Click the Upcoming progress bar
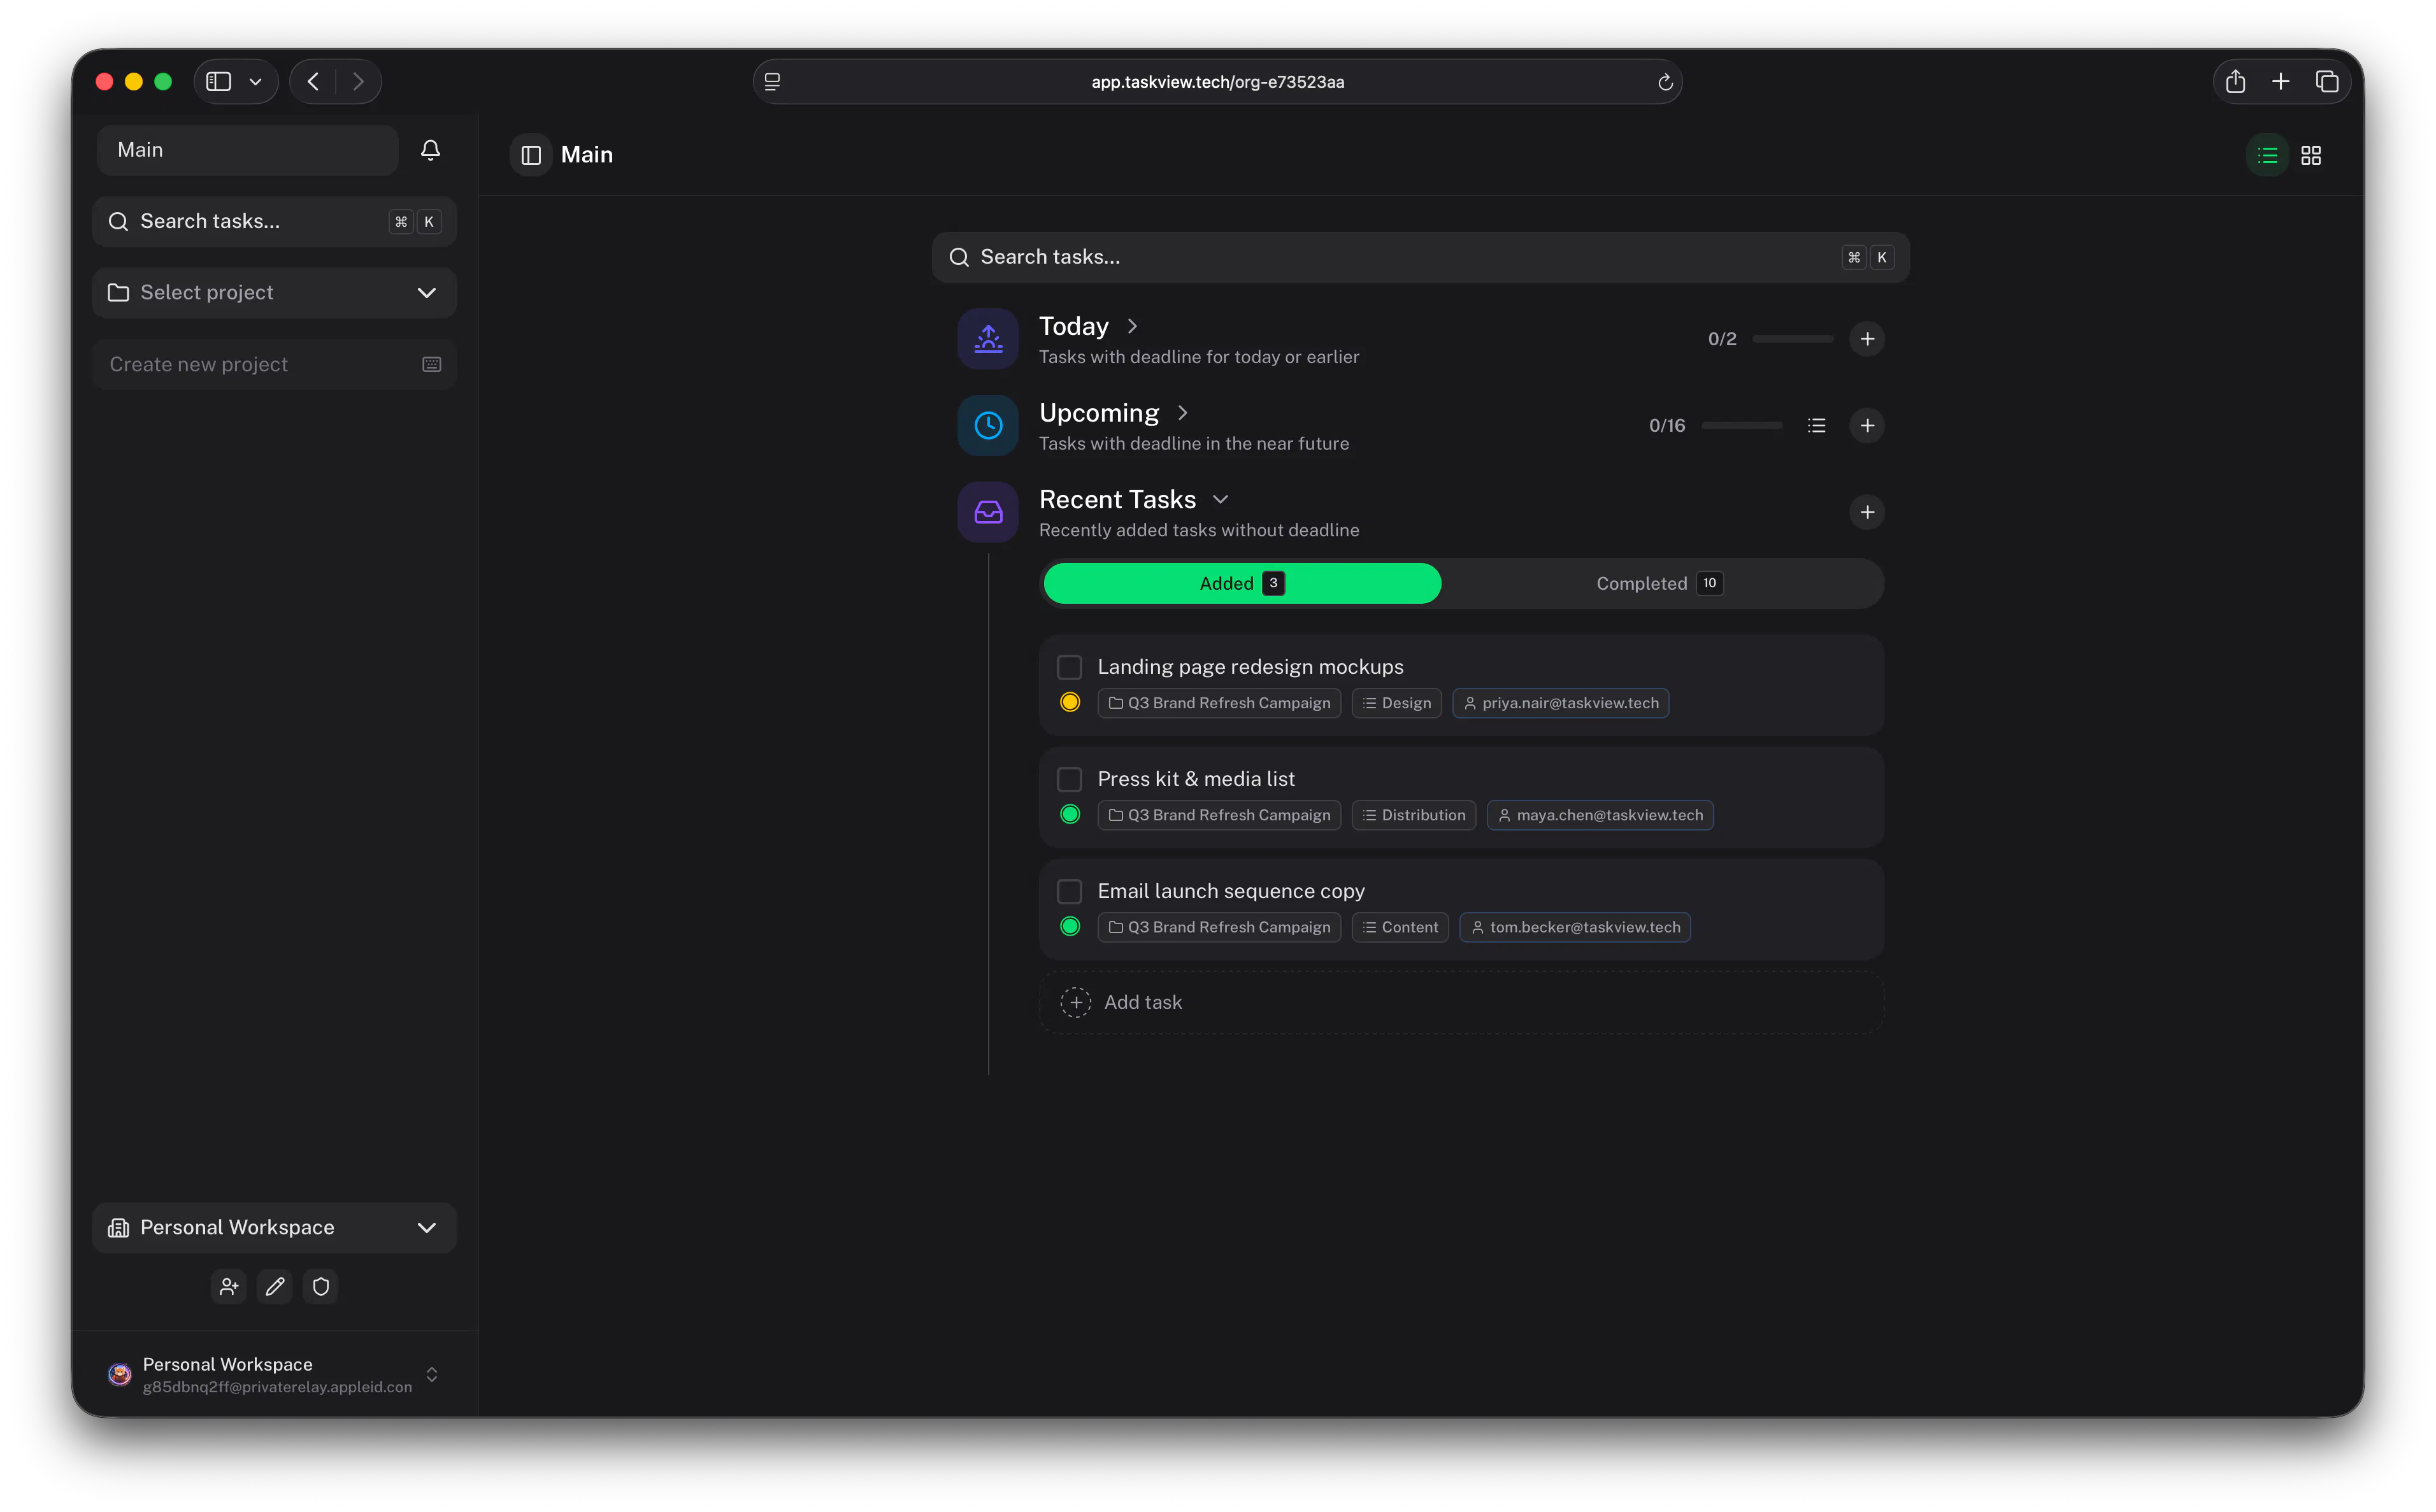 tap(1741, 426)
